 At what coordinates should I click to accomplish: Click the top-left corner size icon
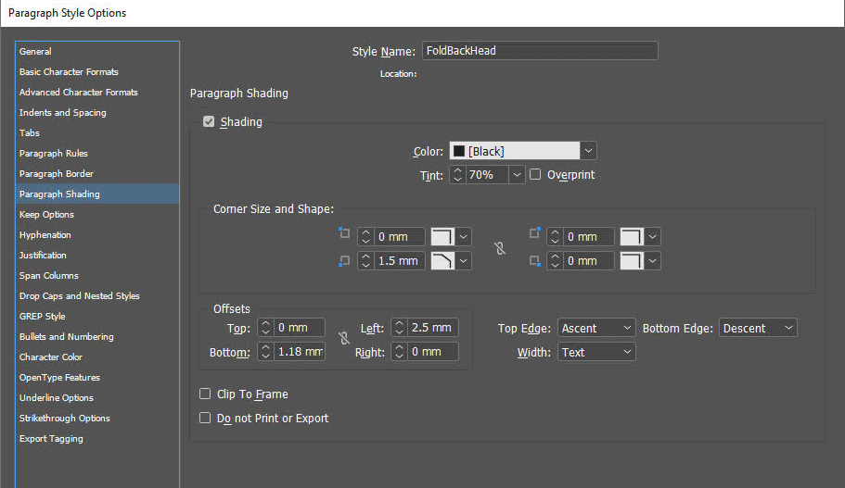(x=344, y=233)
